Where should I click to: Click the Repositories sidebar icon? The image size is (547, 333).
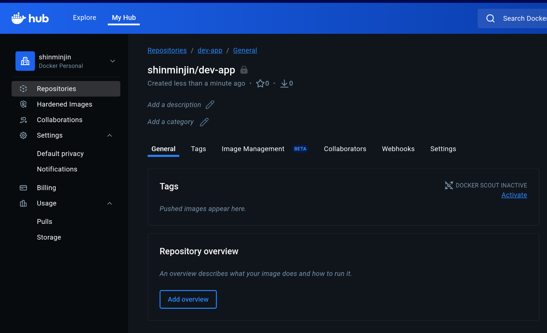coord(23,89)
